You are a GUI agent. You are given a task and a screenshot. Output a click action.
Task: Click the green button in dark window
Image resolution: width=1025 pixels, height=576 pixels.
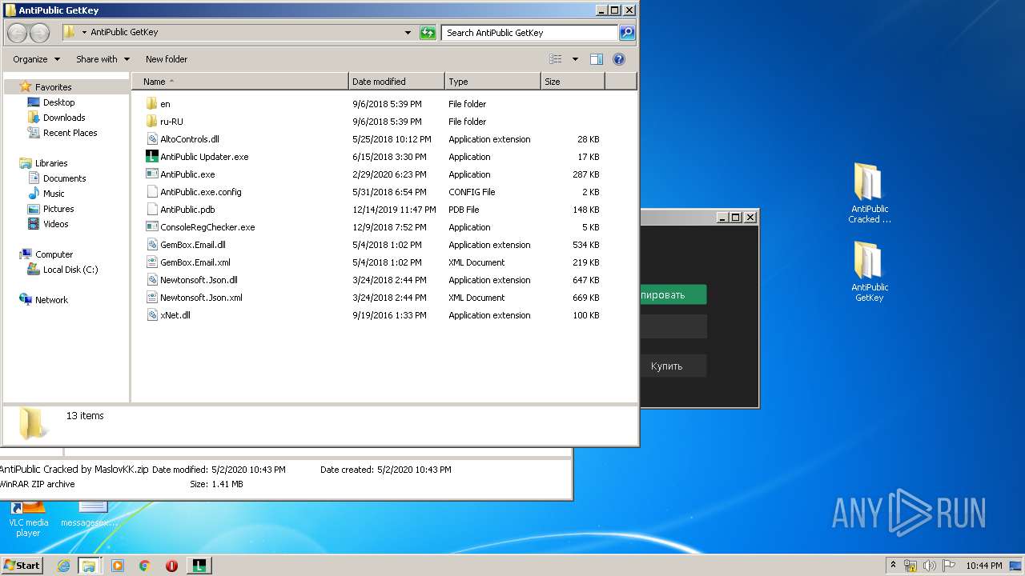click(673, 294)
